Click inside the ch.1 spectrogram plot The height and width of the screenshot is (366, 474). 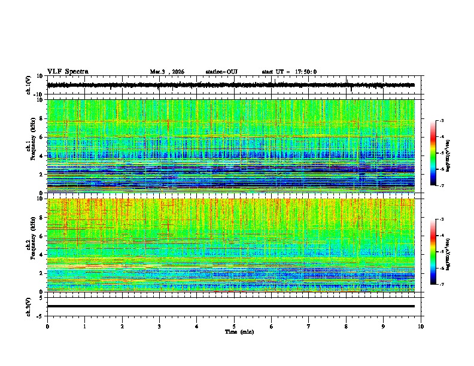231,146
